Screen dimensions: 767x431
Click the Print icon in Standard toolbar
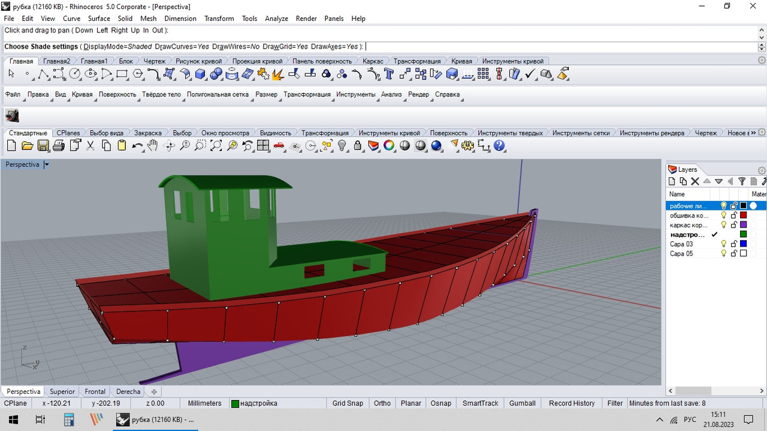59,145
